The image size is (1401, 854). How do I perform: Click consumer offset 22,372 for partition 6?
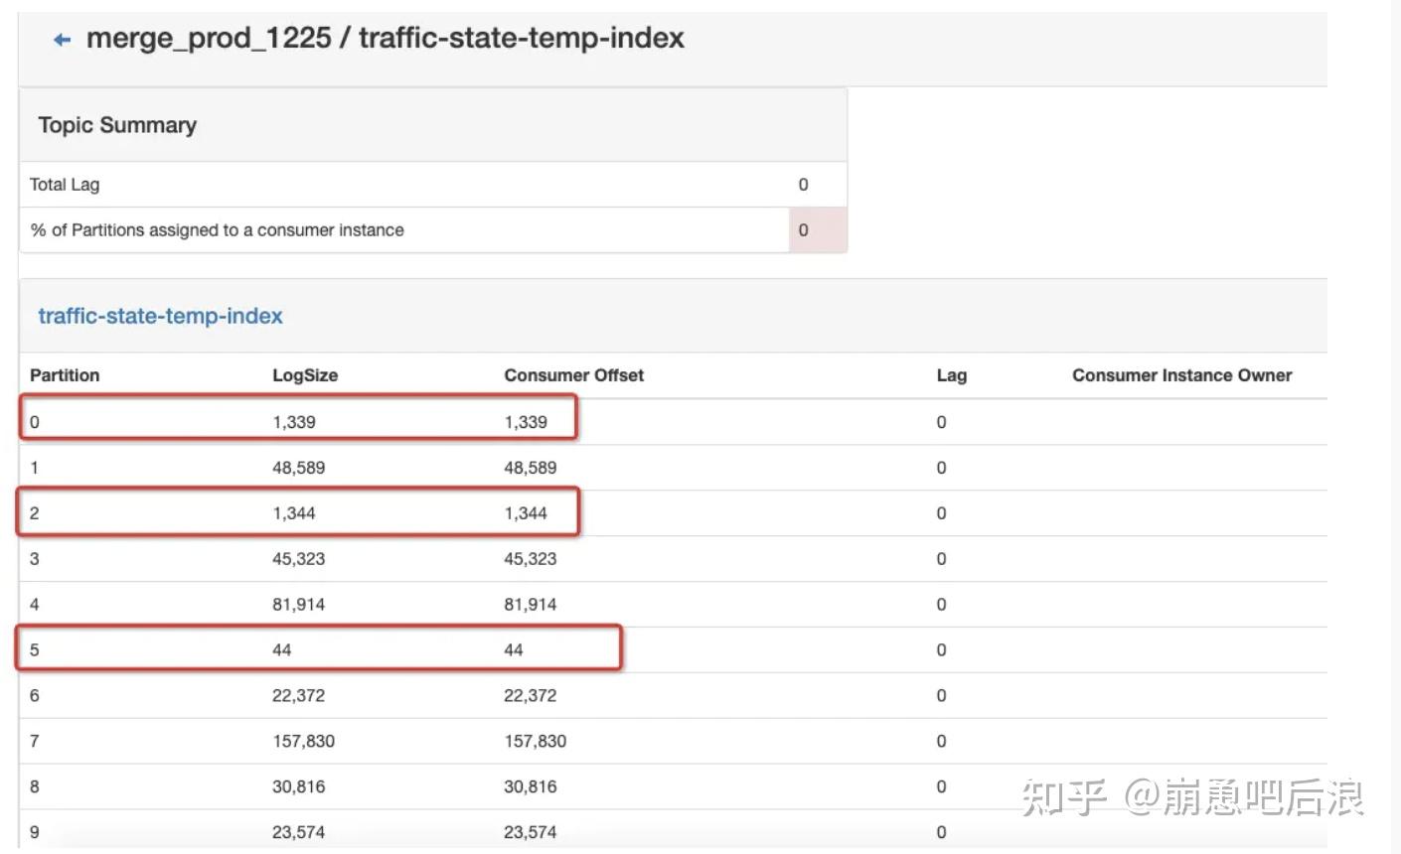[530, 696]
